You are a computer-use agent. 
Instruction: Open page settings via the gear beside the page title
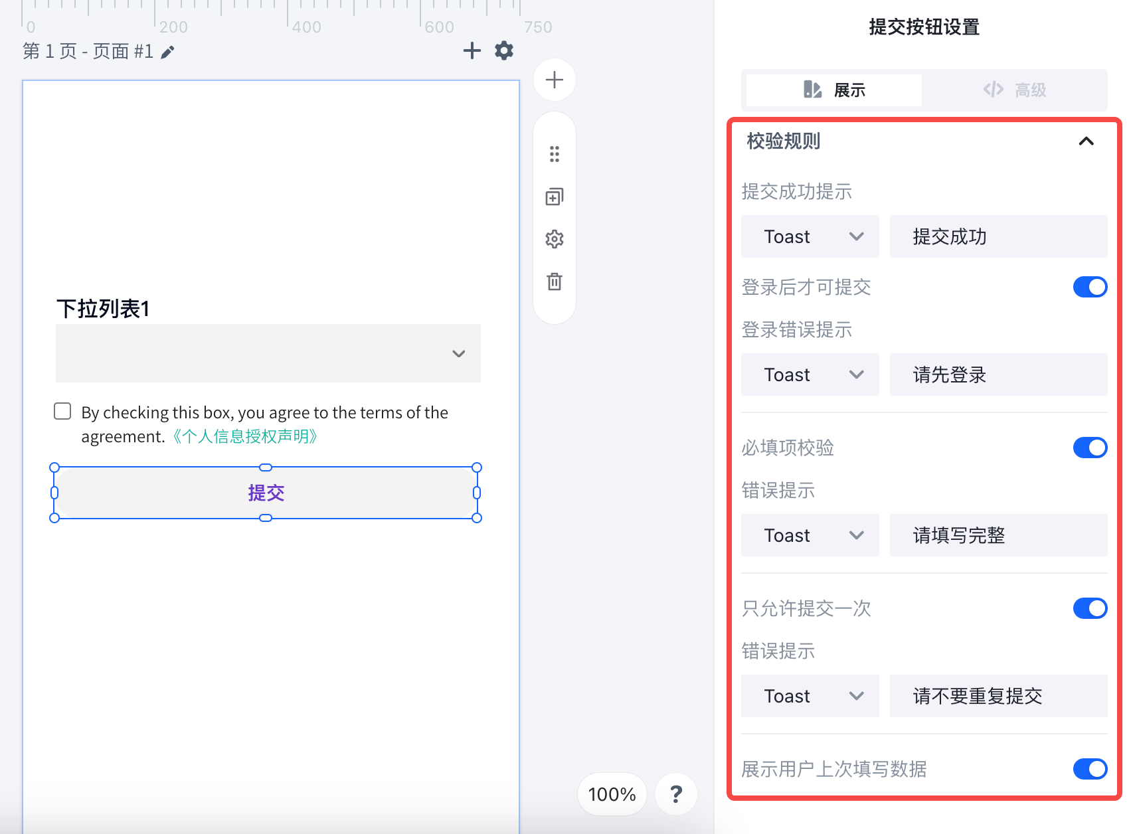click(504, 50)
